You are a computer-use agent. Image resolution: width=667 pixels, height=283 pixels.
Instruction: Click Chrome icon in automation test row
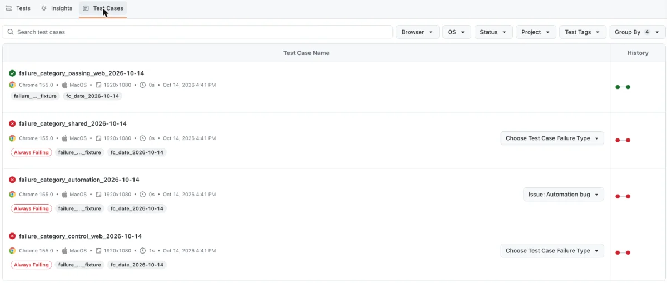tap(12, 195)
